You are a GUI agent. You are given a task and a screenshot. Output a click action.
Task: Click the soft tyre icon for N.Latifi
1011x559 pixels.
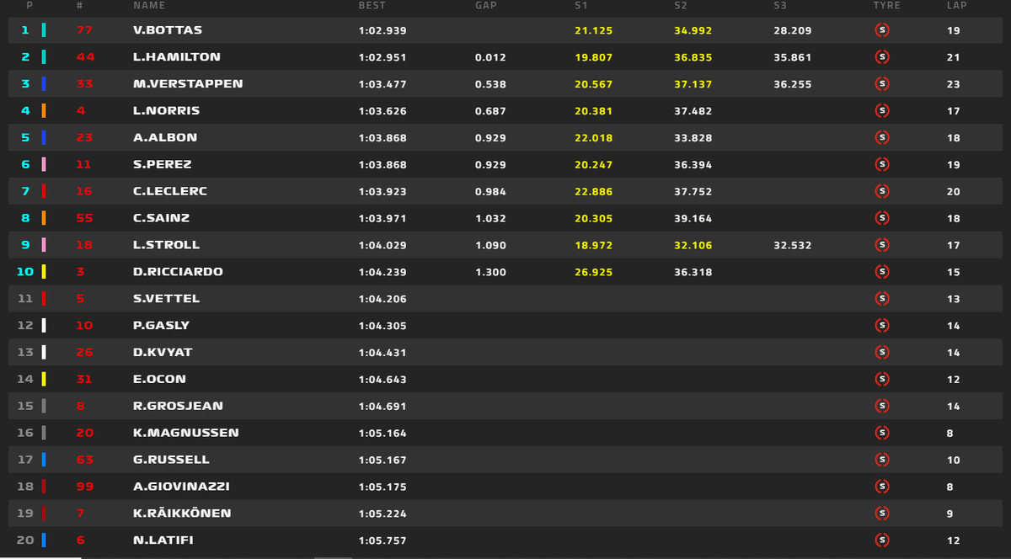click(882, 540)
